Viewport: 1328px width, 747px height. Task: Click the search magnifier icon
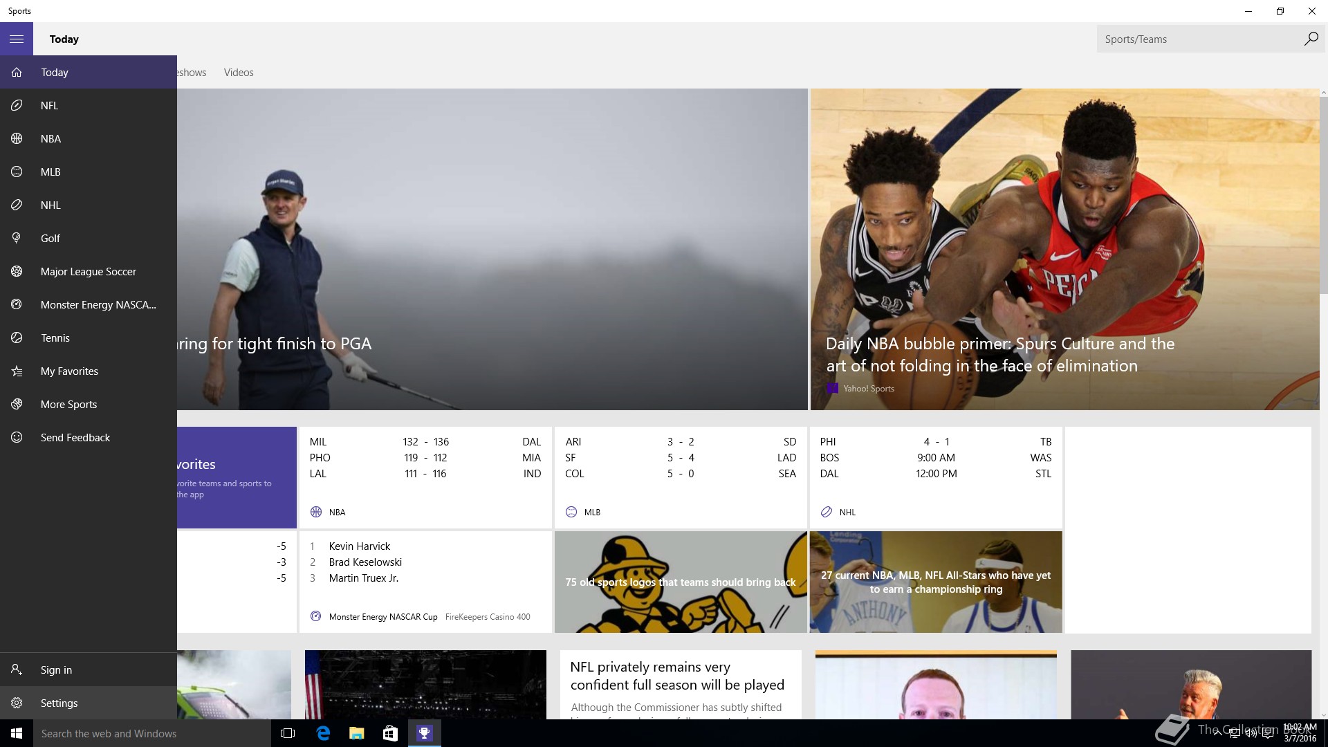tap(1311, 39)
